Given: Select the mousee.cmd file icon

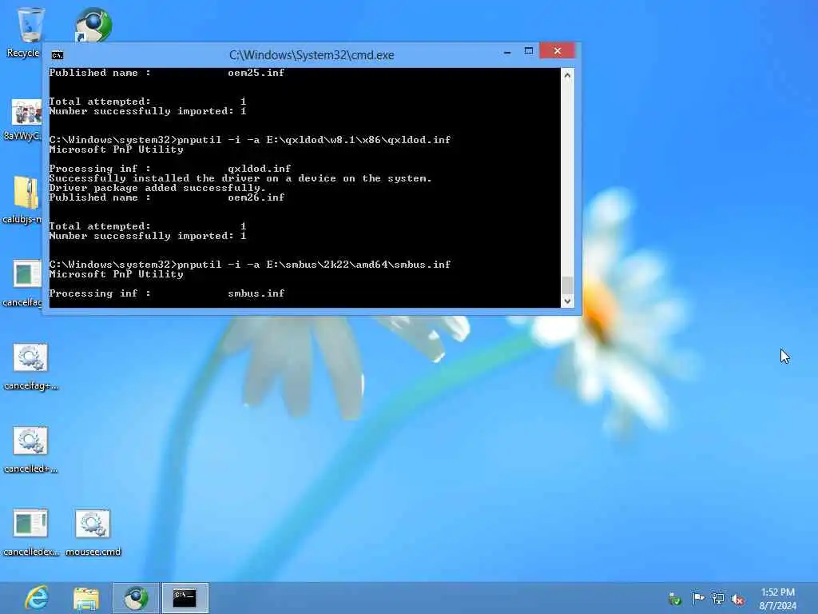Looking at the screenshot, I should [93, 523].
